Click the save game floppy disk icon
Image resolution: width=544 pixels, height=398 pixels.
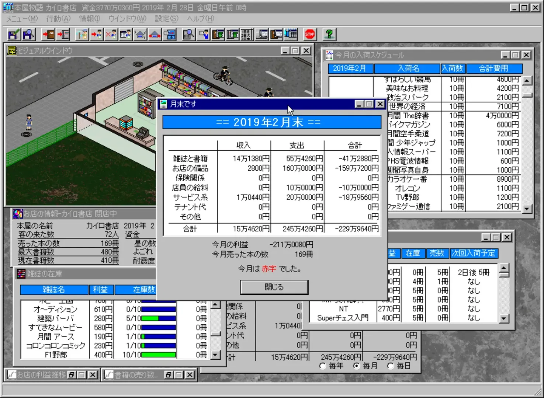[x=14, y=35]
